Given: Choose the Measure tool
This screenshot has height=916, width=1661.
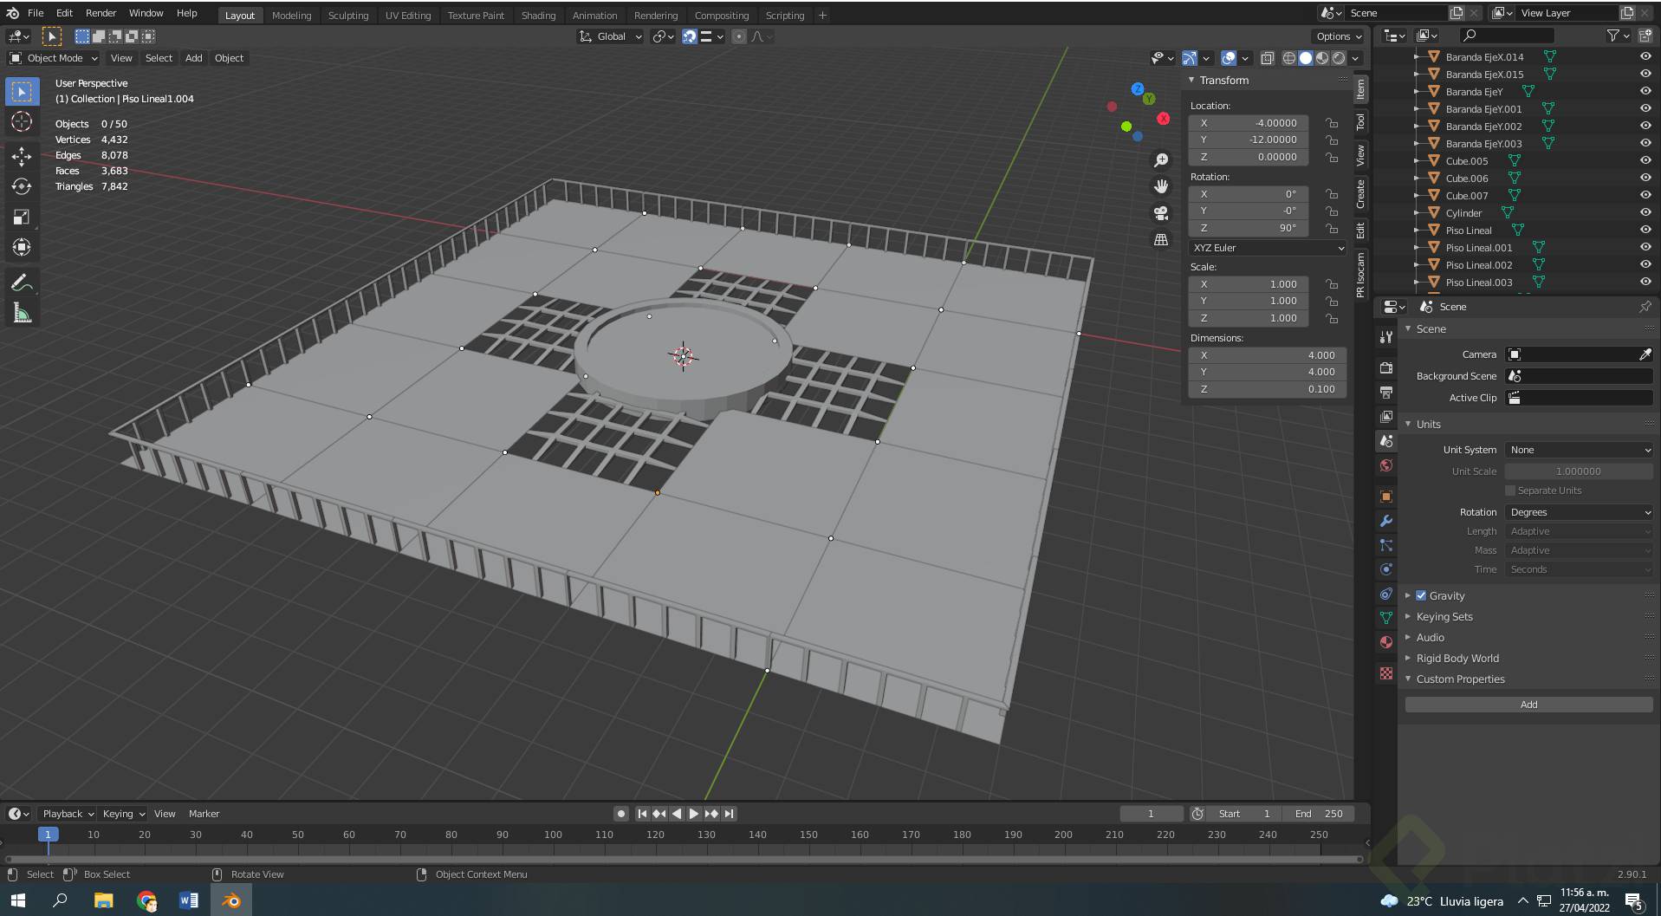Looking at the screenshot, I should tap(22, 312).
